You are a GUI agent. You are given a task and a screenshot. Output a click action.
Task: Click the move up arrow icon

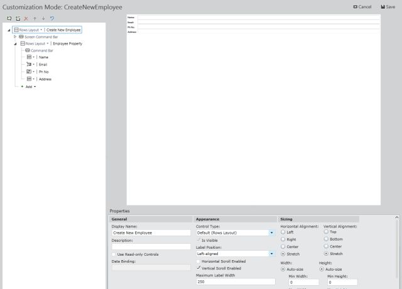click(x=35, y=18)
